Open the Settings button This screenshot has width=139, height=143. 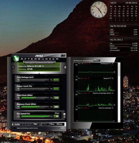pyautogui.click(x=59, y=124)
